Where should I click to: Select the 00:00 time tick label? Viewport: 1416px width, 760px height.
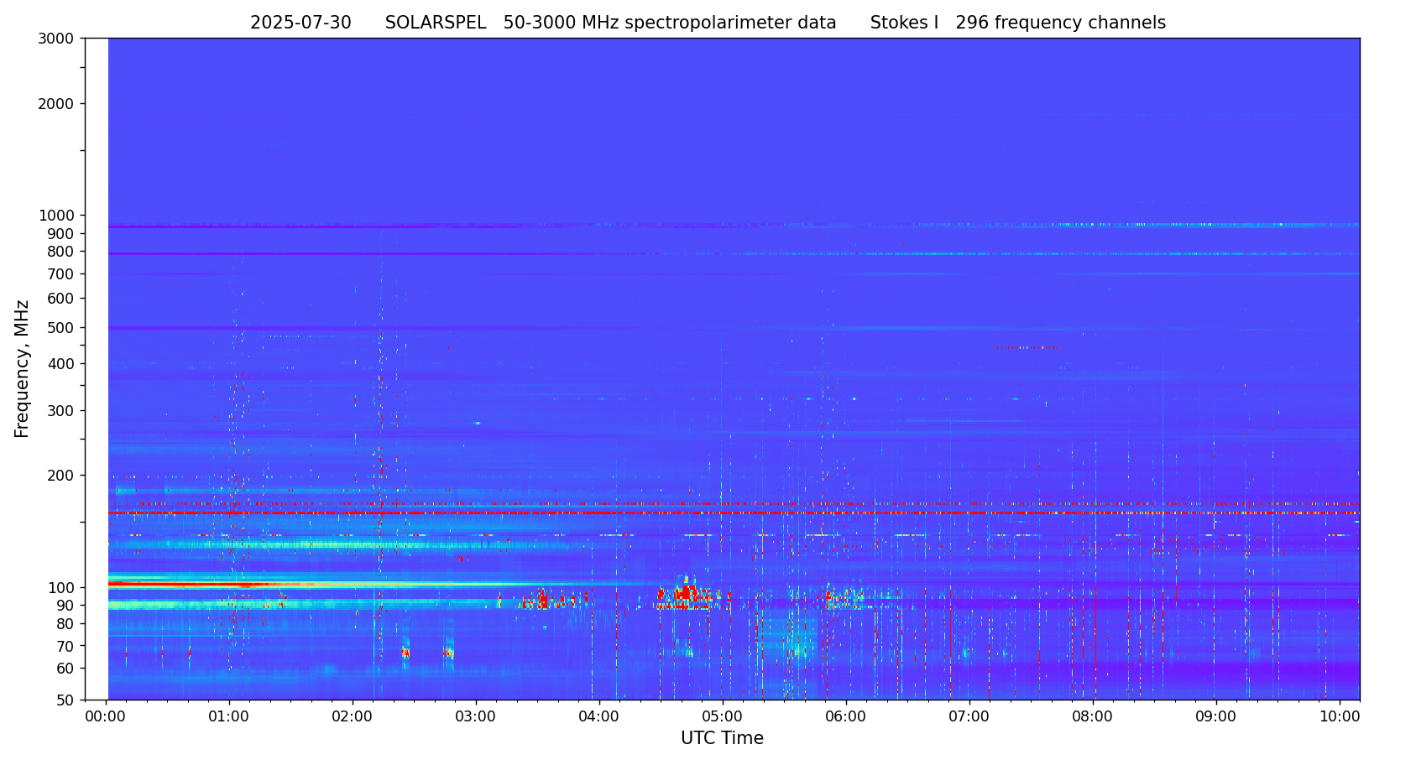[106, 717]
